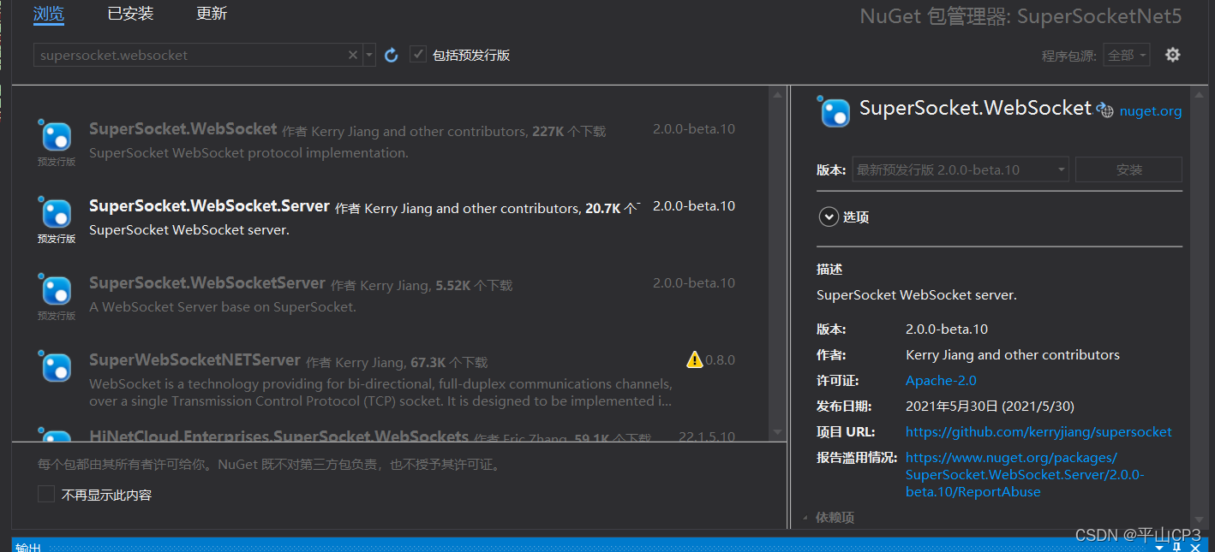The width and height of the screenshot is (1215, 552).
Task: Open the Apache-2.0 license link
Action: (941, 381)
